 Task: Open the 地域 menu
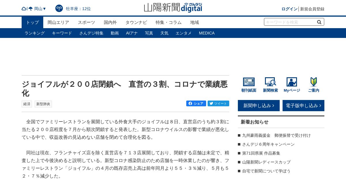[195, 22]
